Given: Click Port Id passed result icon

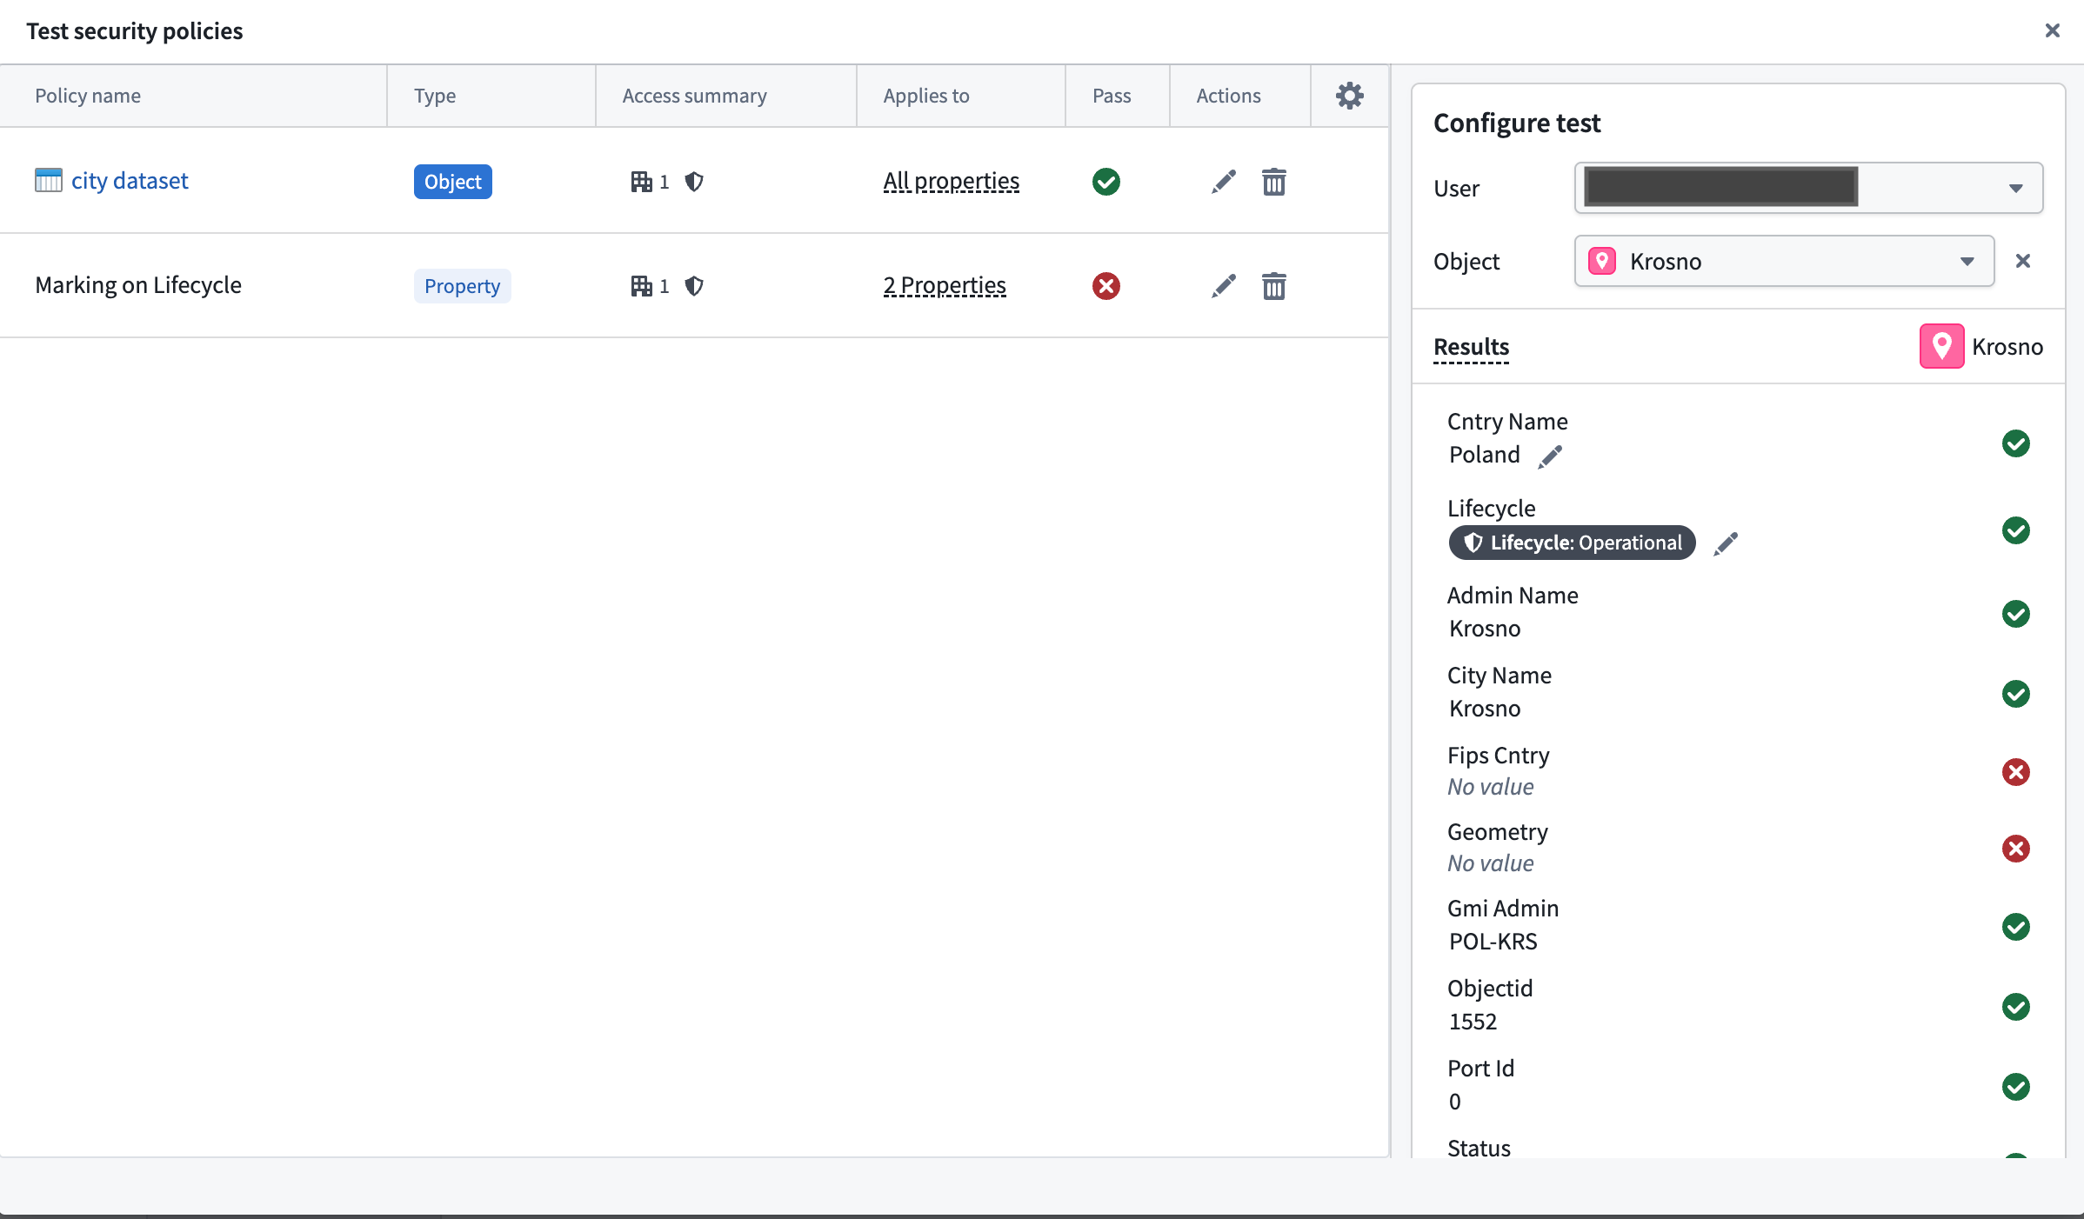Looking at the screenshot, I should [2015, 1087].
